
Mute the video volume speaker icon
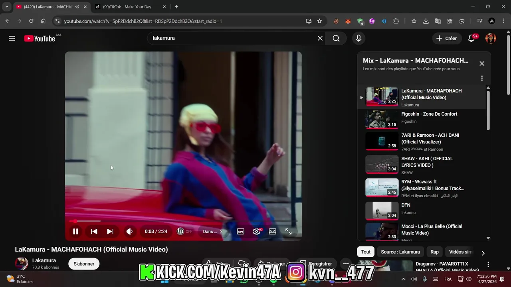pyautogui.click(x=129, y=232)
